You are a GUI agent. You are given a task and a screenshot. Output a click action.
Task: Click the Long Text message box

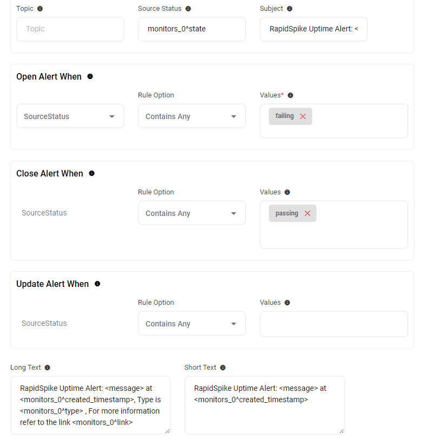tap(90, 405)
